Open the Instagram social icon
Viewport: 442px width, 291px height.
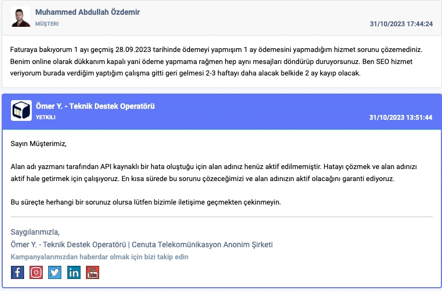[x=36, y=272]
